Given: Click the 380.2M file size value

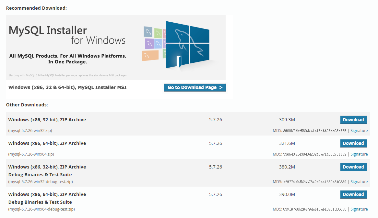Looking at the screenshot, I should 287,167.
